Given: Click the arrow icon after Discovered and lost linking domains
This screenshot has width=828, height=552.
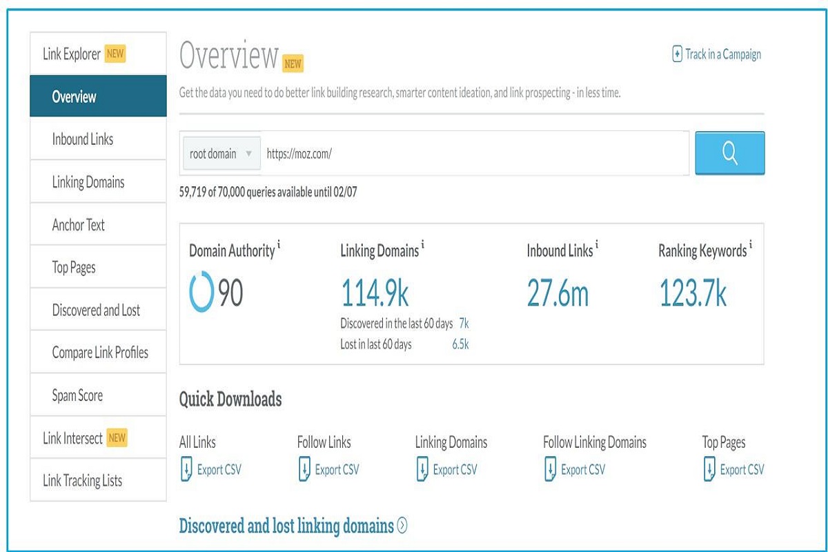Looking at the screenshot, I should [x=402, y=526].
